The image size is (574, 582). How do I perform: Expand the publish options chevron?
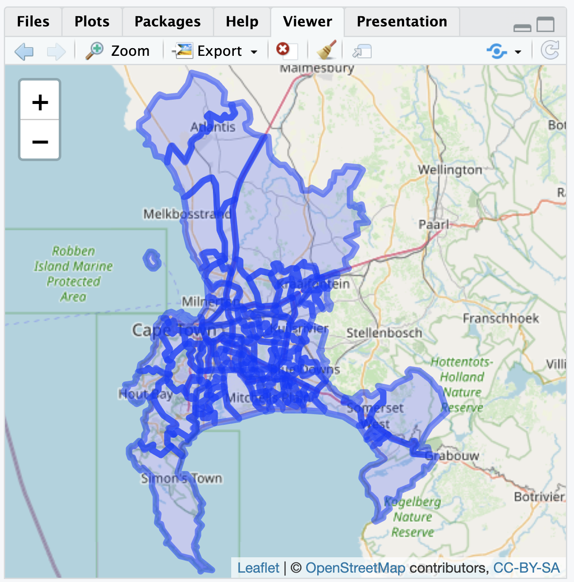pyautogui.click(x=517, y=52)
